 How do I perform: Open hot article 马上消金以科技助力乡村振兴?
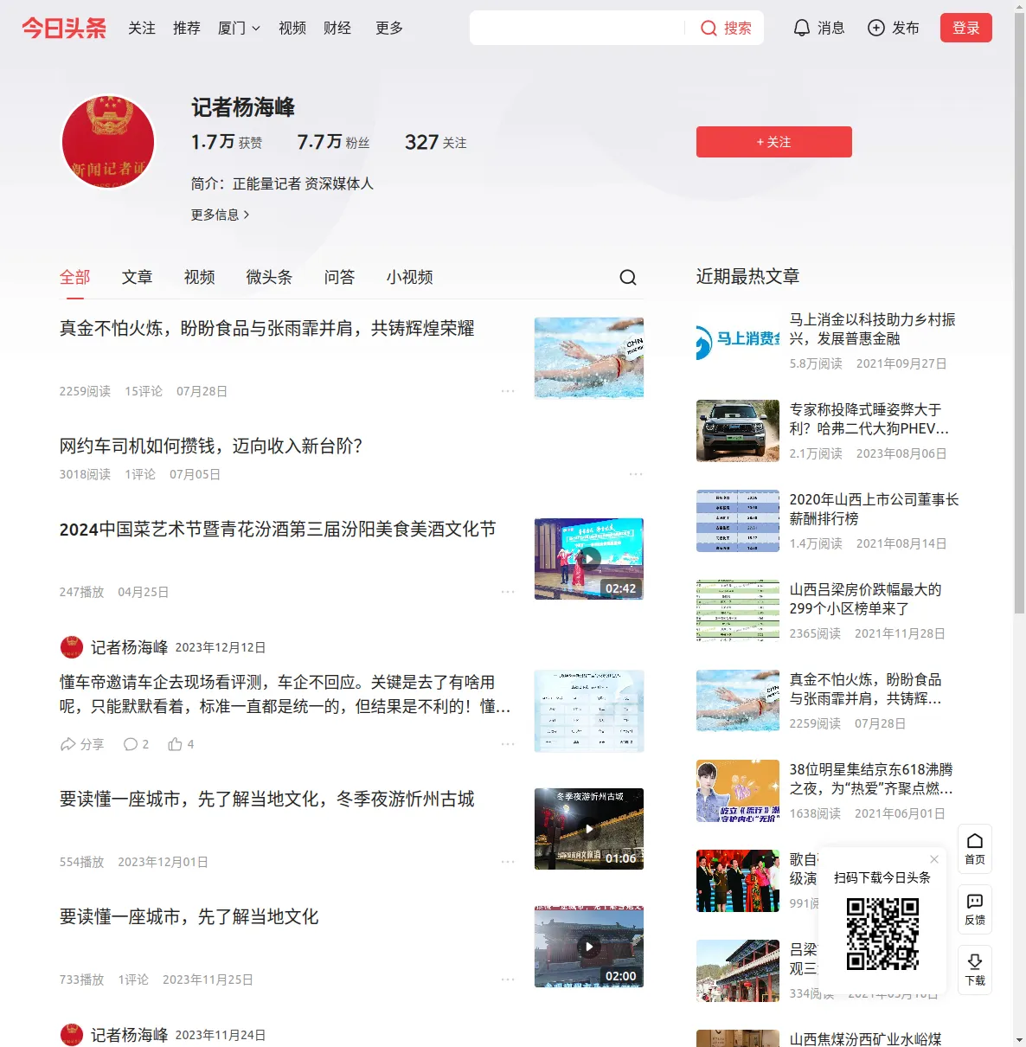872,329
